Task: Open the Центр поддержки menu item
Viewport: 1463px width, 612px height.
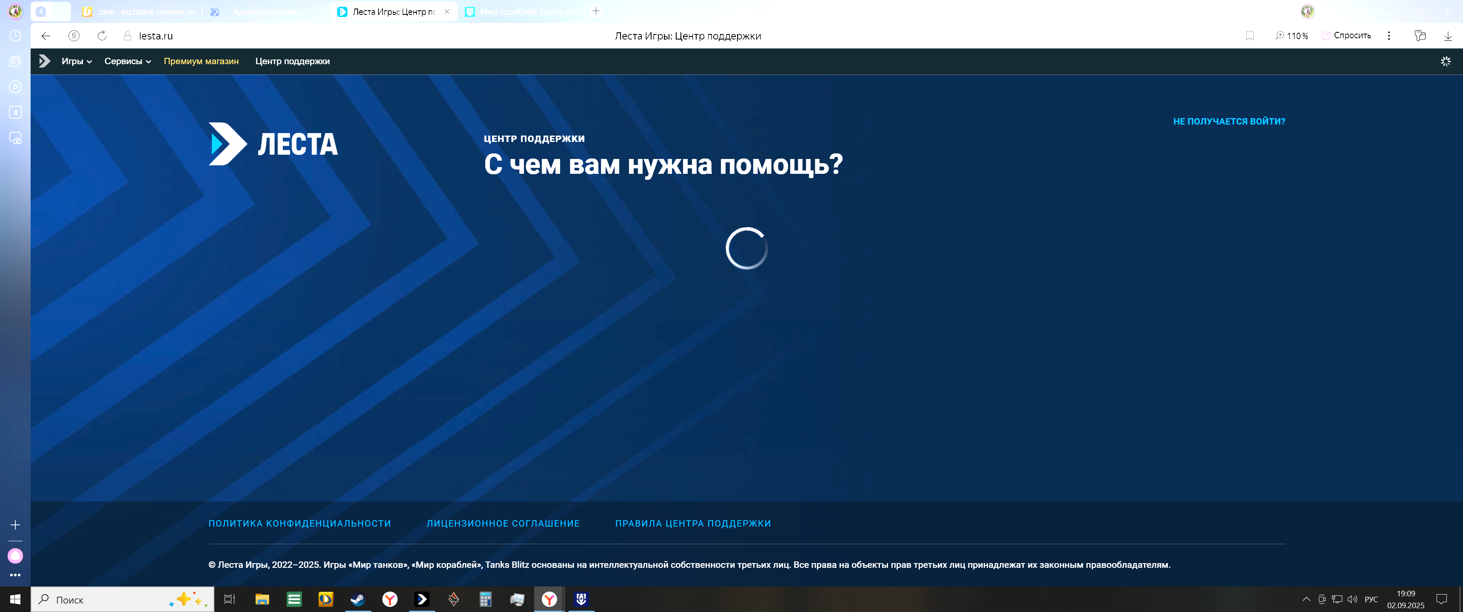Action: [x=293, y=61]
